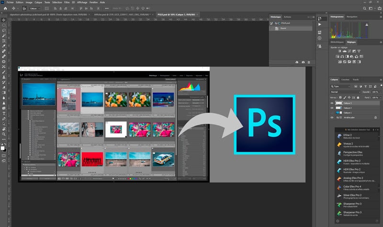Open the Calque menu in the menu bar
Screen dimensions: 383x227
pos(38,2)
